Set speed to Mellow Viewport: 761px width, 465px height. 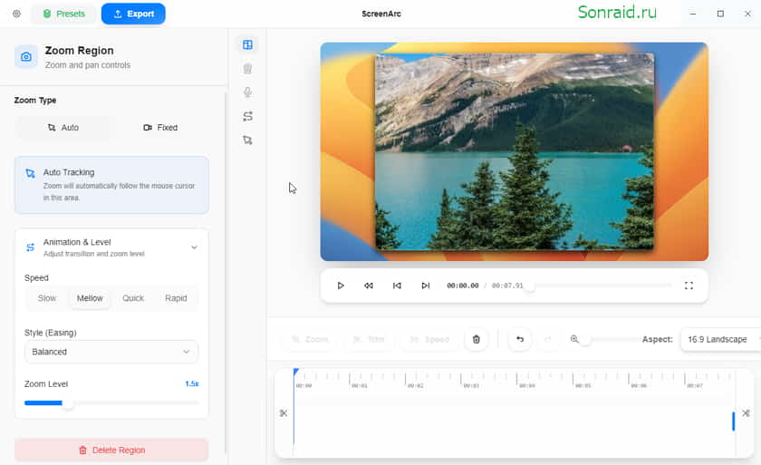point(90,298)
